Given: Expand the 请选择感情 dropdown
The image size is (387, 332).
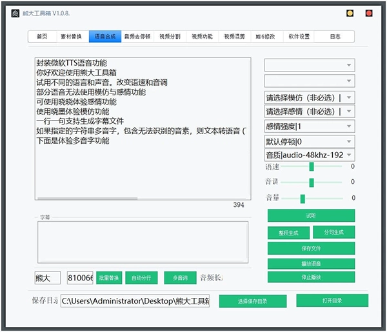Looking at the screenshot, I should 309,112.
